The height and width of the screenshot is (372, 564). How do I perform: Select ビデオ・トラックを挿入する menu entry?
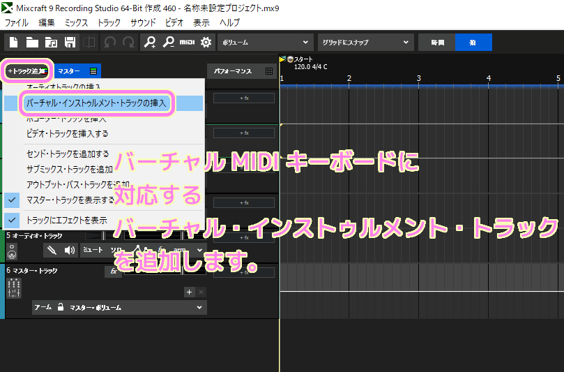click(104, 133)
